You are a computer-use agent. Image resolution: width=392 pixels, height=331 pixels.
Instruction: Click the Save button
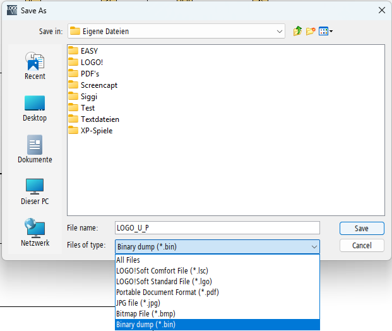tap(362, 228)
